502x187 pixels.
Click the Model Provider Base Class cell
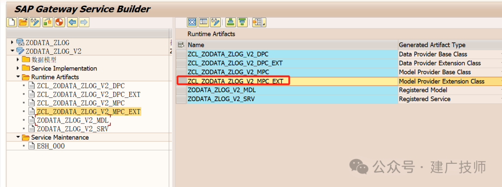click(x=450, y=72)
